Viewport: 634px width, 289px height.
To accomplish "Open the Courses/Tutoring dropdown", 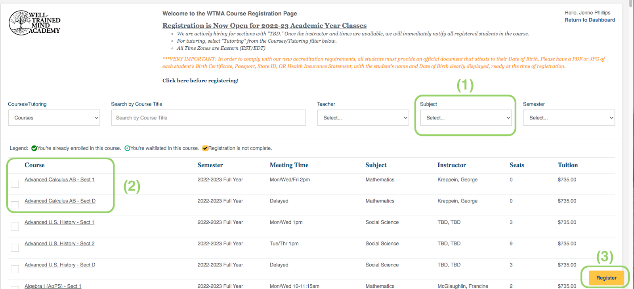I will click(54, 118).
